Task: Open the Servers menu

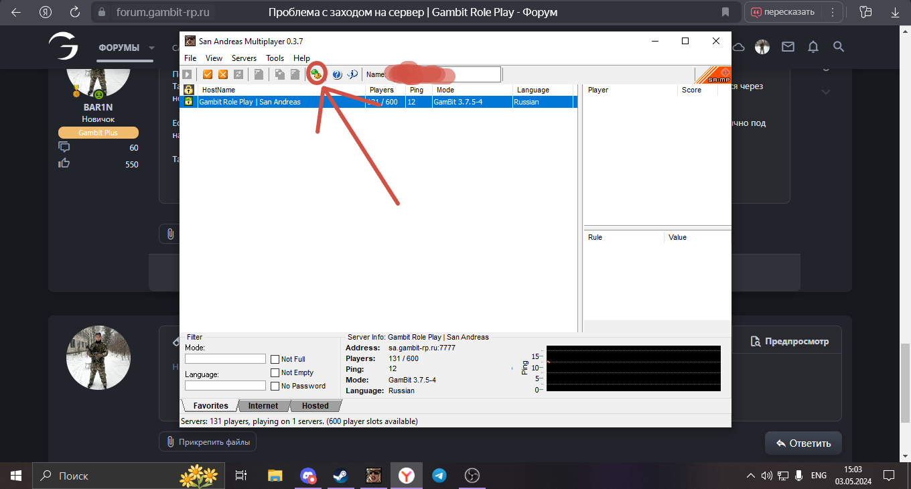Action: coord(244,58)
